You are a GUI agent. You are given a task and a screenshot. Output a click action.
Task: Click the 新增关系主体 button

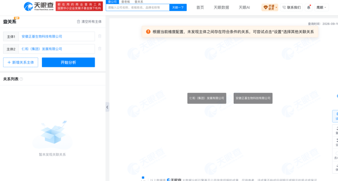coord(21,62)
